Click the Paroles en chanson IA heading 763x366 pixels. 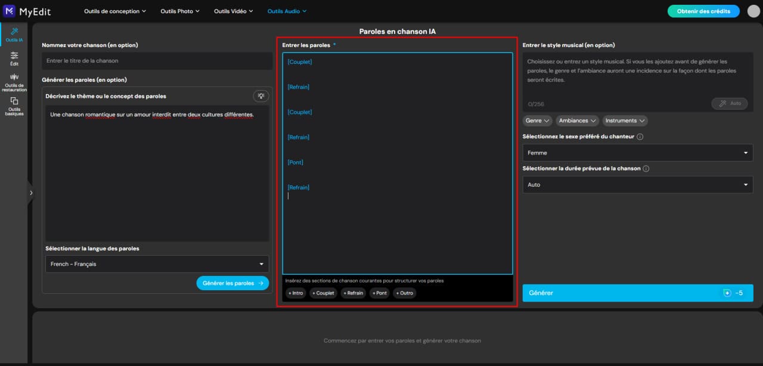[x=398, y=31]
